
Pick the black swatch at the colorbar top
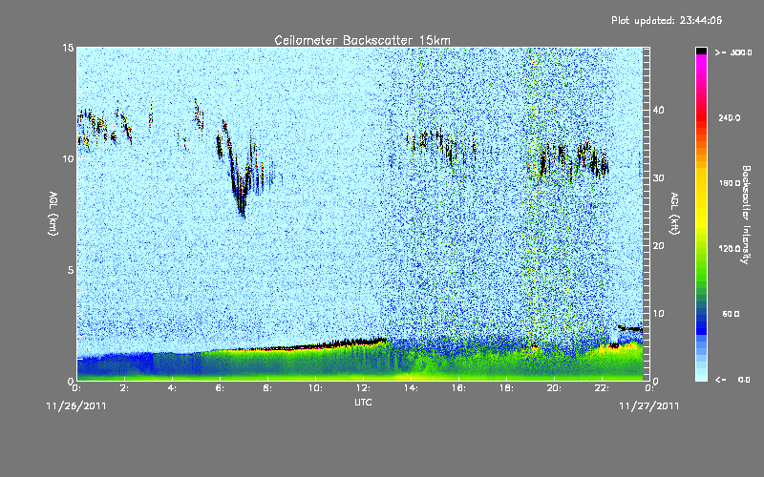coord(701,51)
